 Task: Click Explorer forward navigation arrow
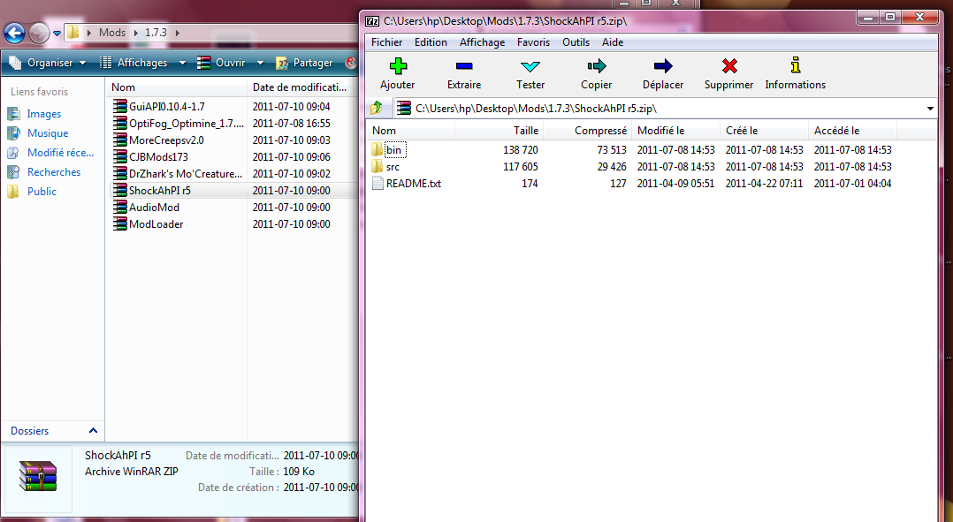click(39, 32)
